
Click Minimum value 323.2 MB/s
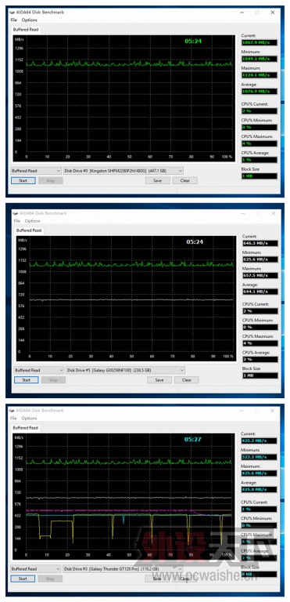point(259,457)
